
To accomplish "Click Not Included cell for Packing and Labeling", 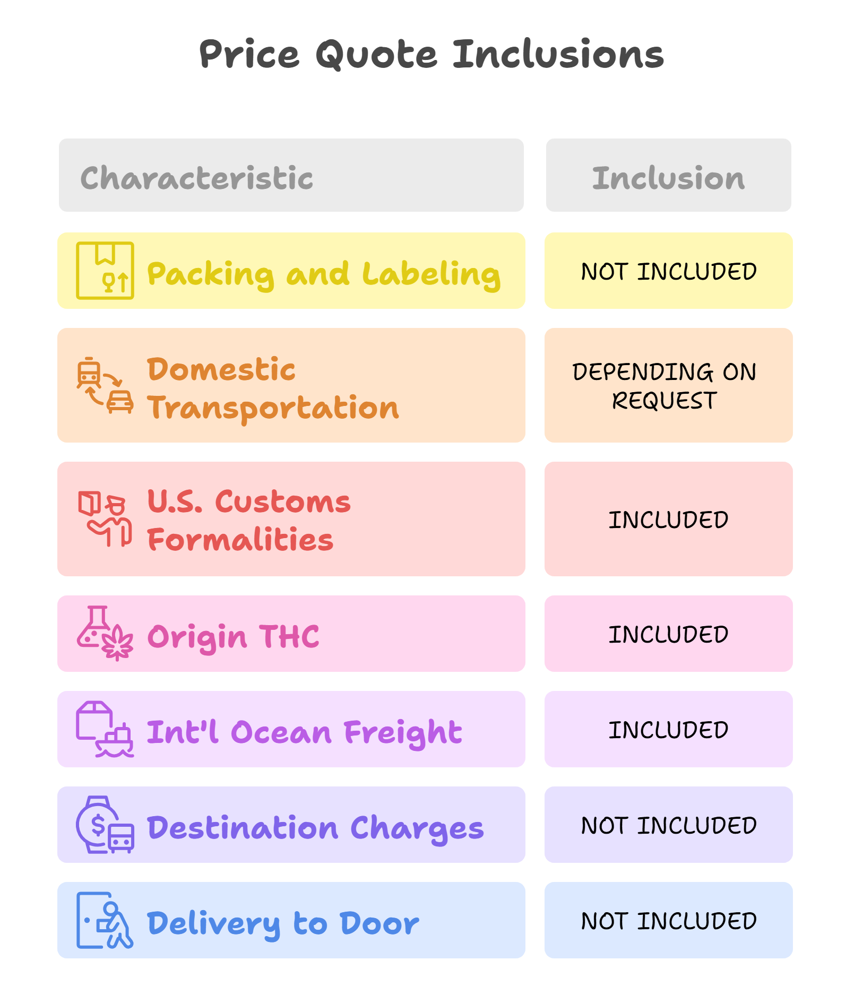I will tap(668, 271).
